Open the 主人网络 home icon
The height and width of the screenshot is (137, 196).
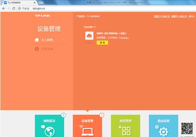[37, 40]
